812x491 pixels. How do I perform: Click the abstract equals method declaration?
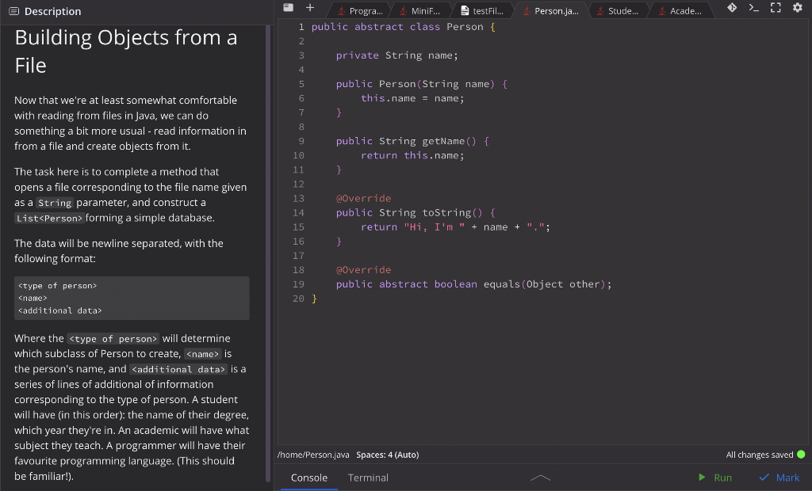pos(474,284)
